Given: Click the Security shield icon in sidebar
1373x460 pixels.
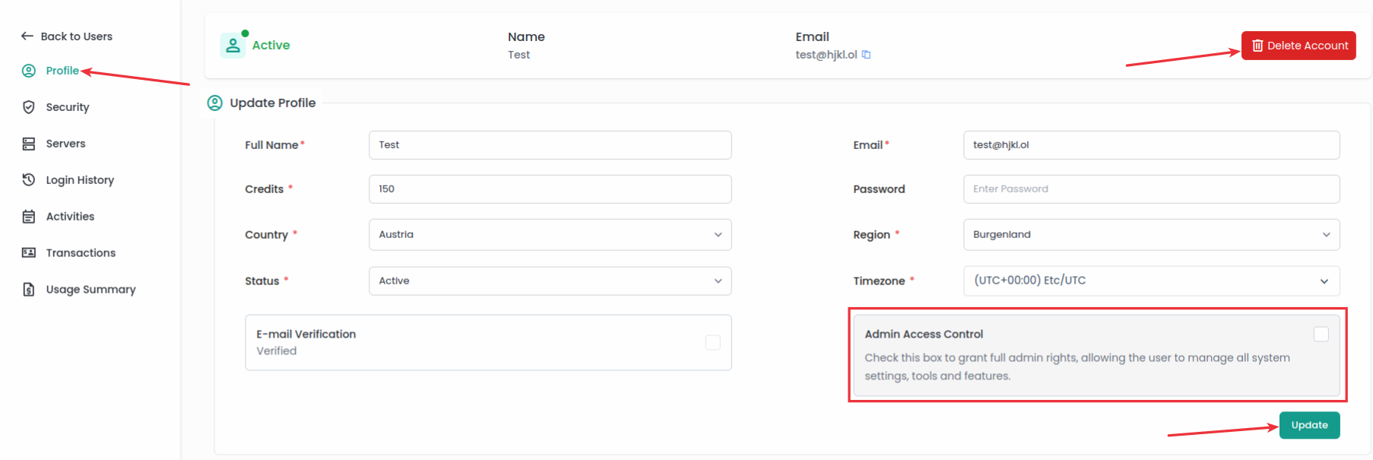Looking at the screenshot, I should click(x=29, y=107).
